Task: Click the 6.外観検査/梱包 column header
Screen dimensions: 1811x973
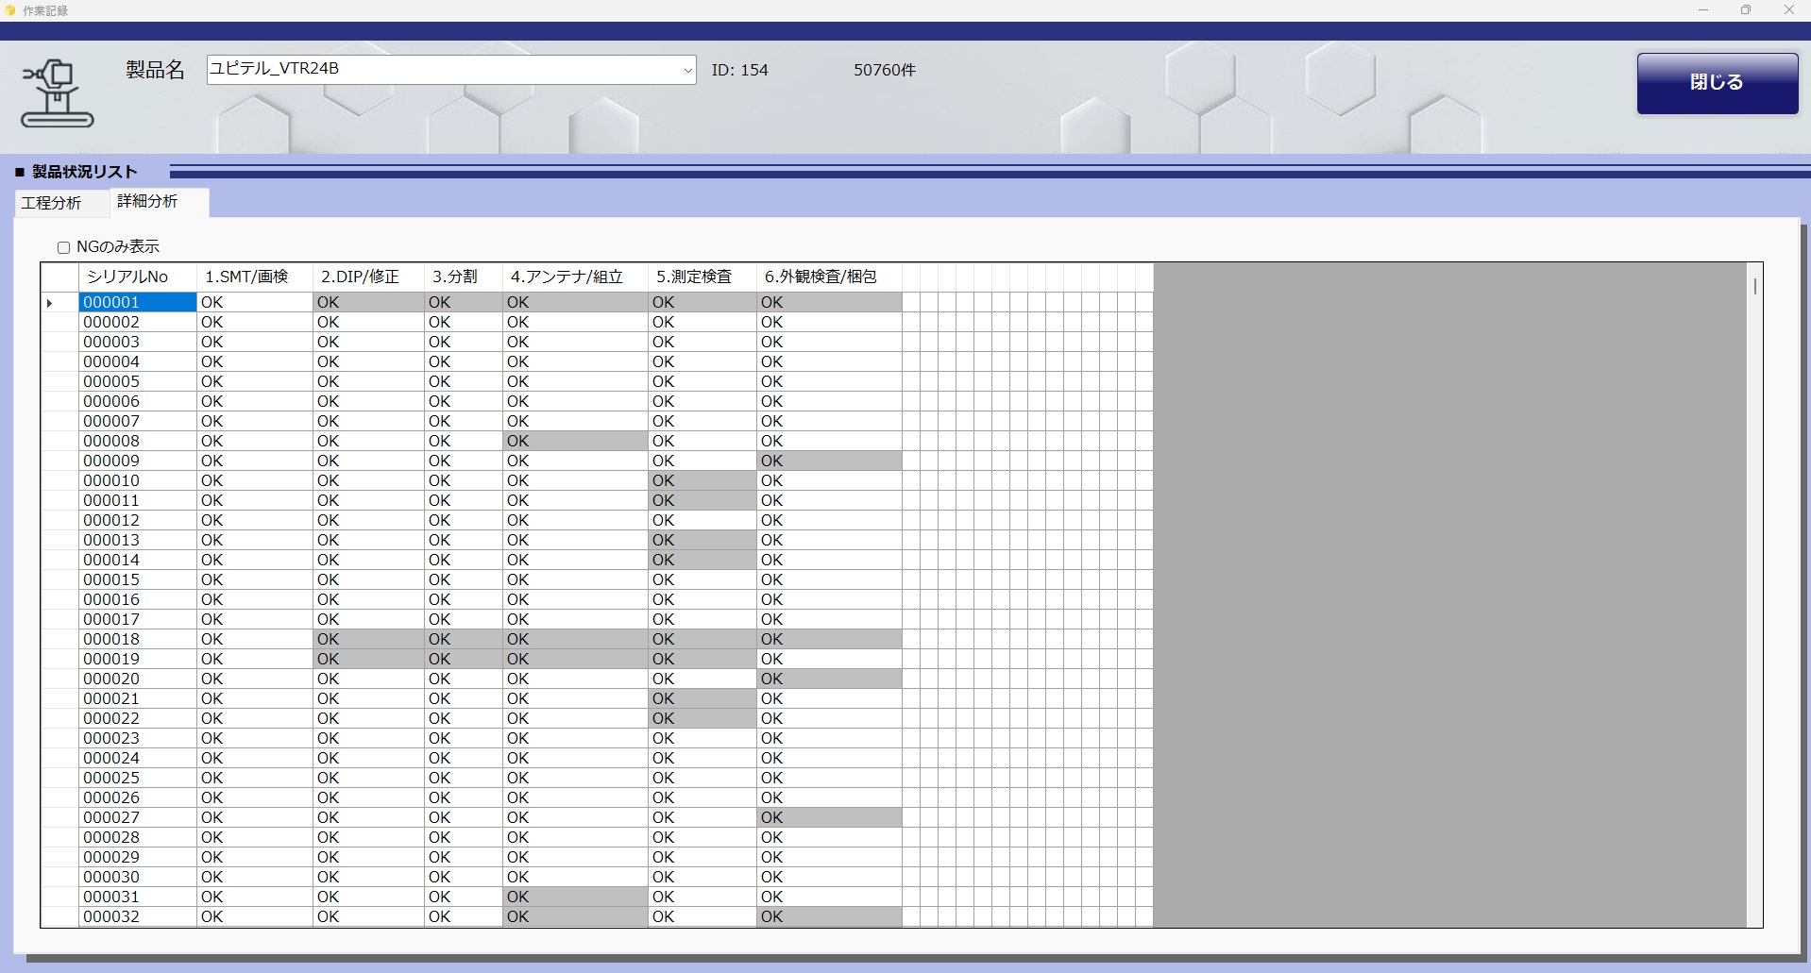Action: [829, 277]
